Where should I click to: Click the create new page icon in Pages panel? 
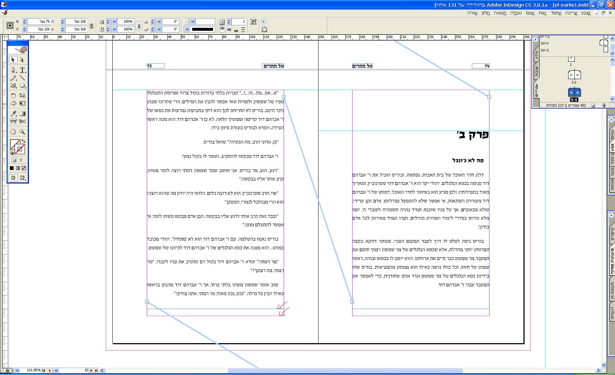[x=593, y=105]
